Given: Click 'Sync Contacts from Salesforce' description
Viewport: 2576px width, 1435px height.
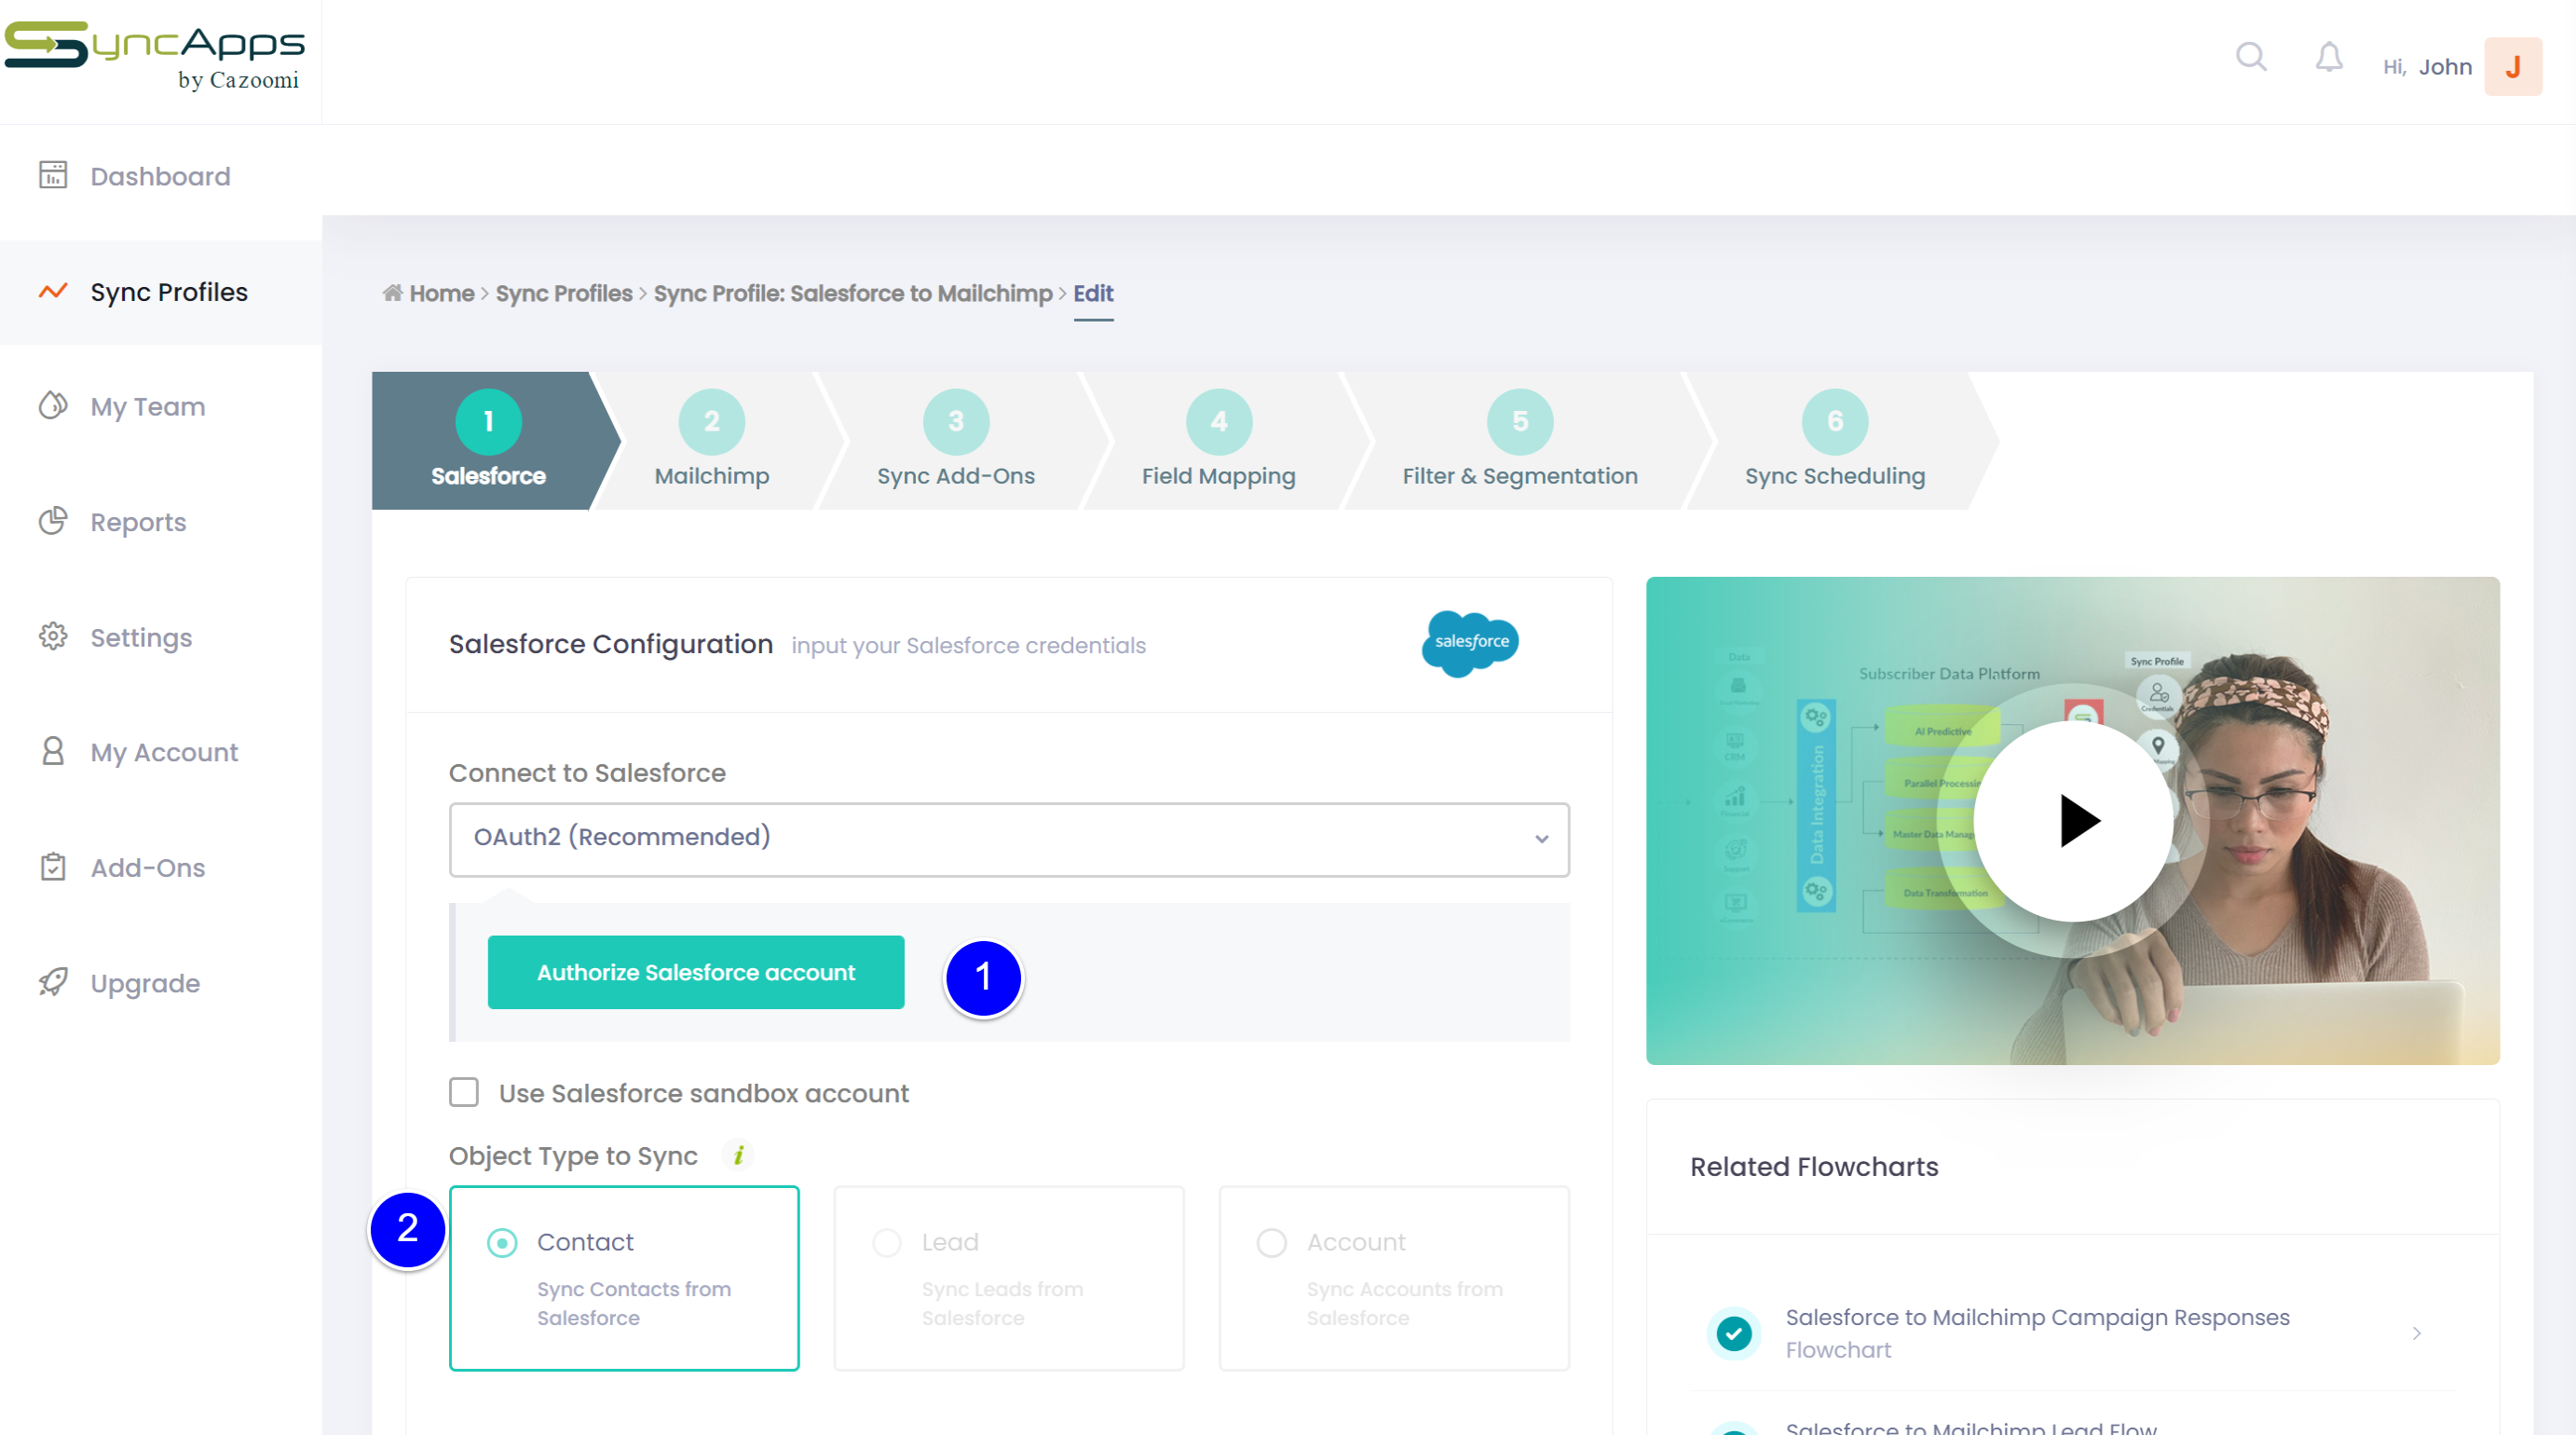Looking at the screenshot, I should coord(634,1303).
